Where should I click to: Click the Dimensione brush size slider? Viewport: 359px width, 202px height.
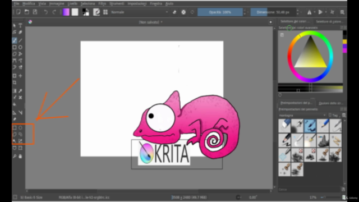pos(273,12)
